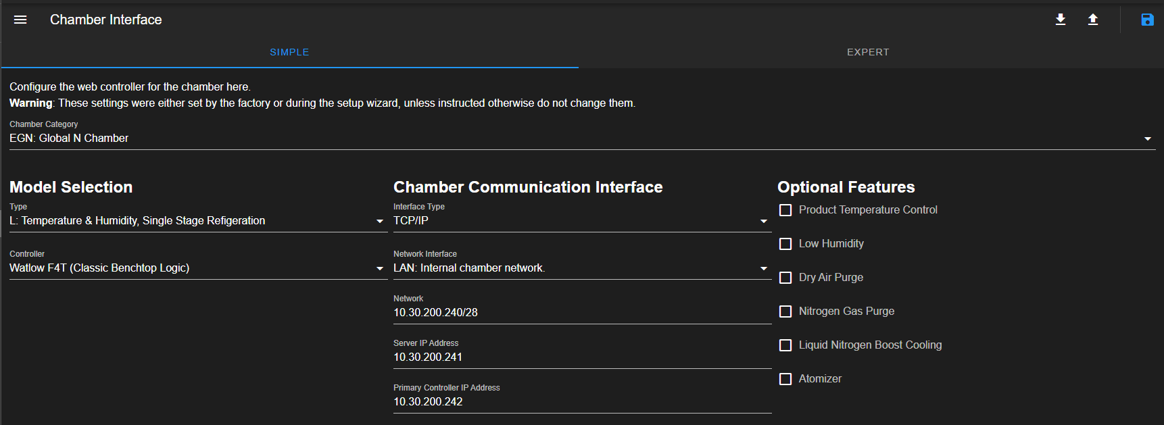
Task: Enable the Low Humidity checkbox
Action: [785, 244]
